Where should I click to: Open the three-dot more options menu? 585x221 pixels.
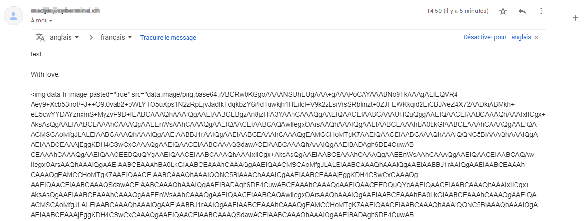(x=541, y=11)
